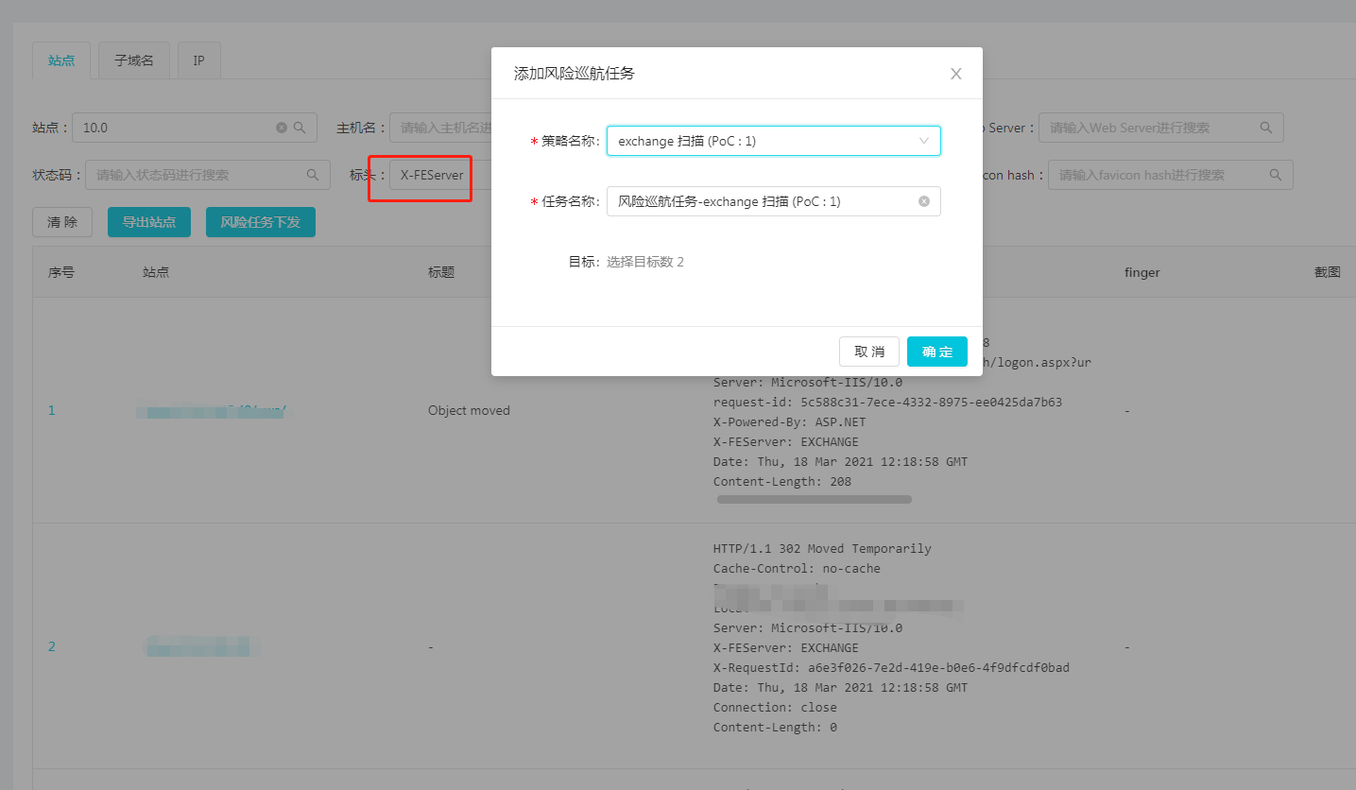
Task: Click the 导出站点 button
Action: (x=149, y=222)
